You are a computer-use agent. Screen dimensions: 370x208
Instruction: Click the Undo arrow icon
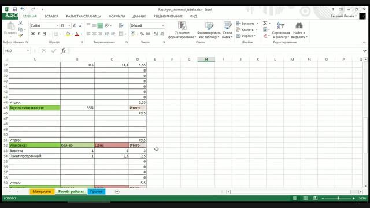pyautogui.click(x=23, y=9)
